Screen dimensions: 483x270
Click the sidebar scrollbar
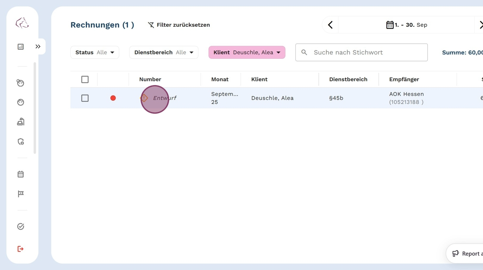tap(35, 108)
